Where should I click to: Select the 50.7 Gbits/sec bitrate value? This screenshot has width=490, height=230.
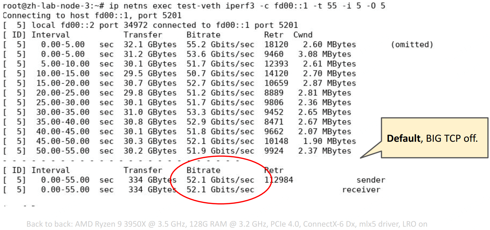[x=220, y=74]
